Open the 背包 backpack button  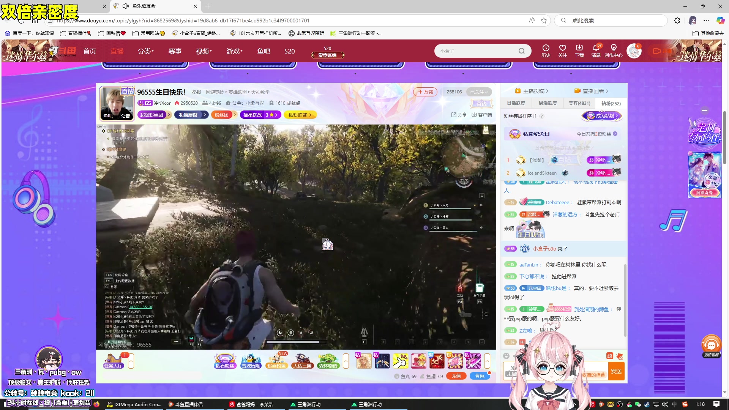coord(480,376)
